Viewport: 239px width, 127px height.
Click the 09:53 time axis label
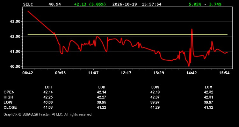[x=60, y=73]
